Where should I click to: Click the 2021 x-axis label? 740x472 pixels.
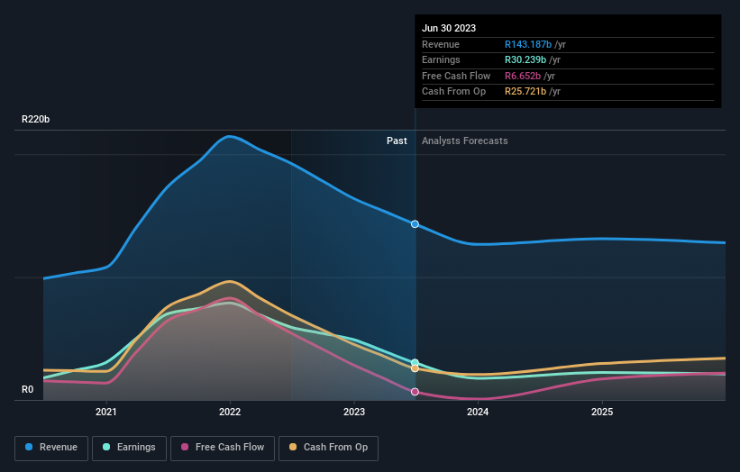click(106, 412)
